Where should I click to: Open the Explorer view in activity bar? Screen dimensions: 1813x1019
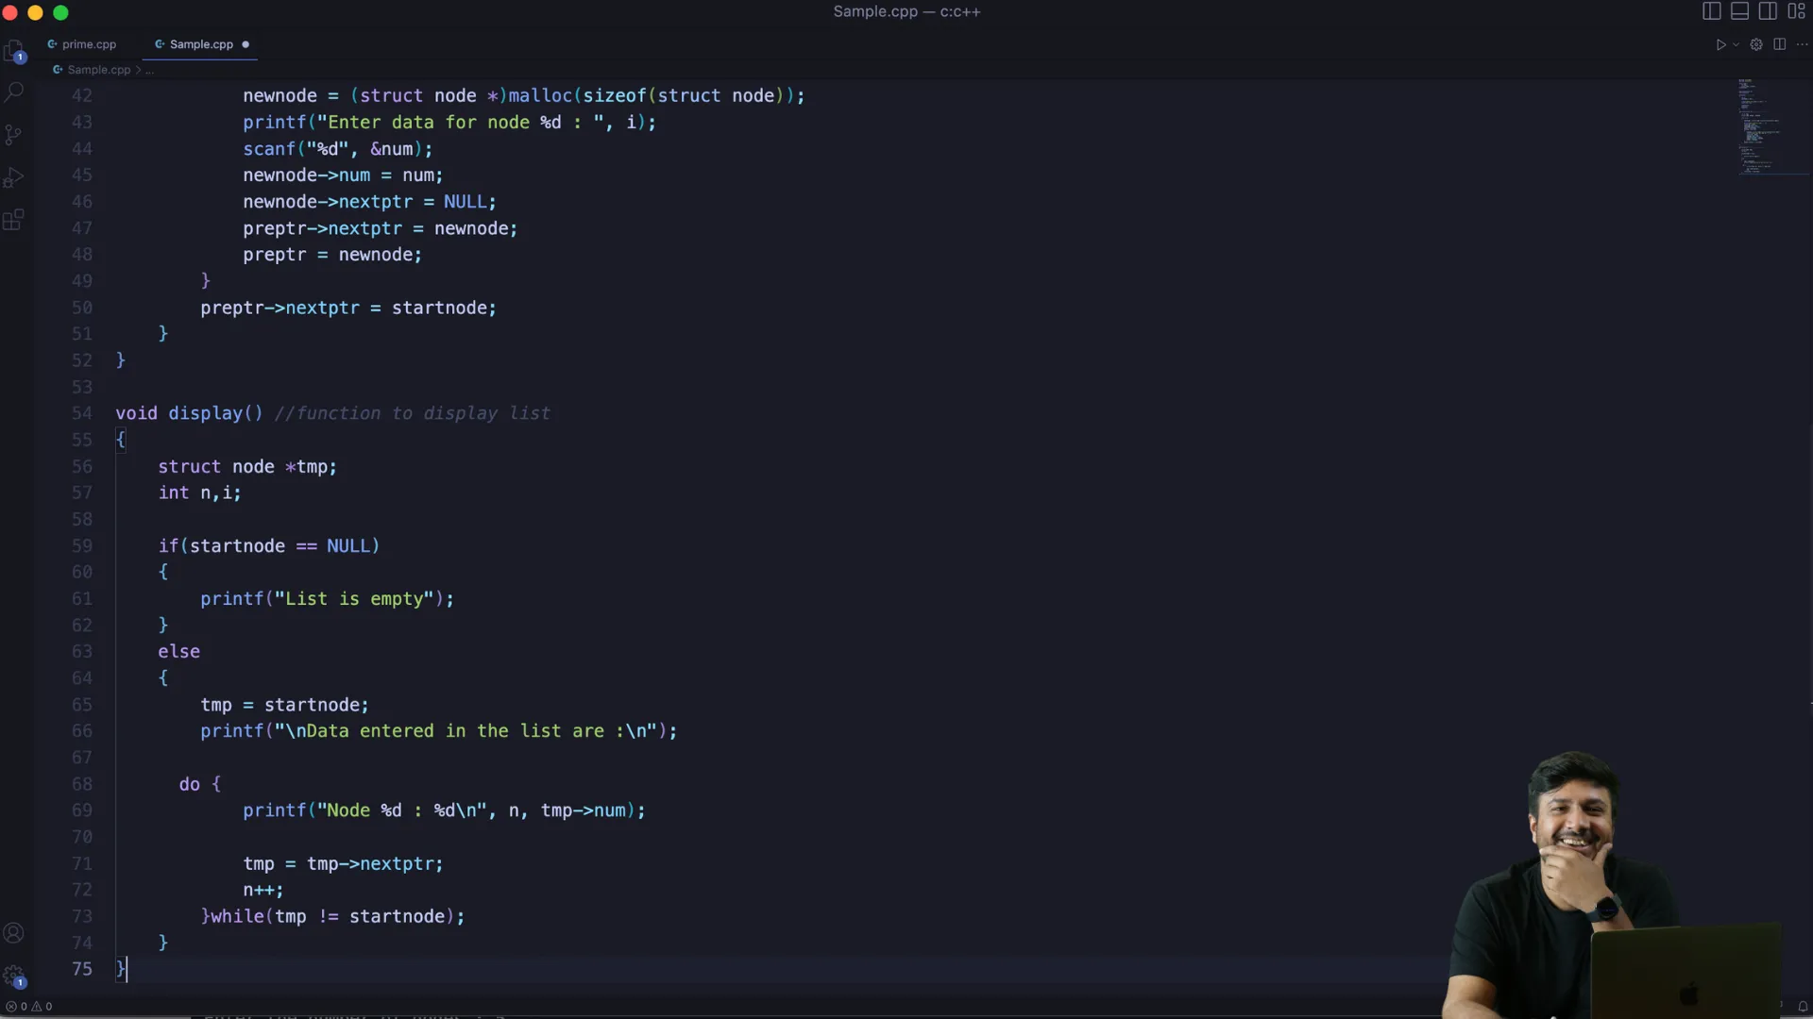[14, 51]
